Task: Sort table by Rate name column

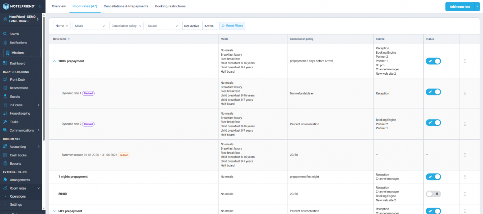Action: click(x=61, y=39)
